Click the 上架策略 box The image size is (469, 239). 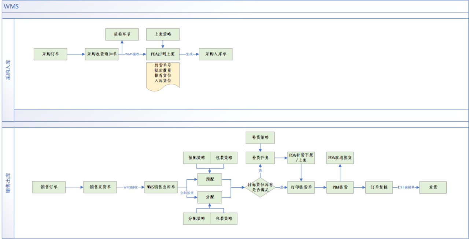click(163, 34)
